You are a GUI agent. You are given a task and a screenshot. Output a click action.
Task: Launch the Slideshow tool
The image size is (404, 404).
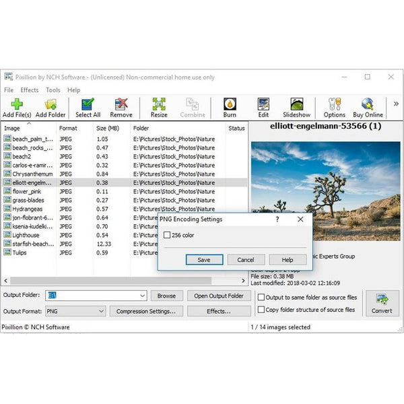(x=296, y=108)
